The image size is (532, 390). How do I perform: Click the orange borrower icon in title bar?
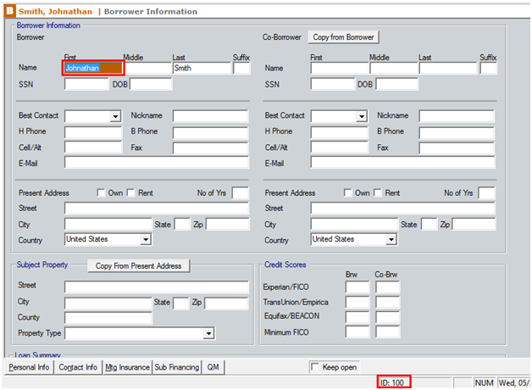[x=9, y=11]
